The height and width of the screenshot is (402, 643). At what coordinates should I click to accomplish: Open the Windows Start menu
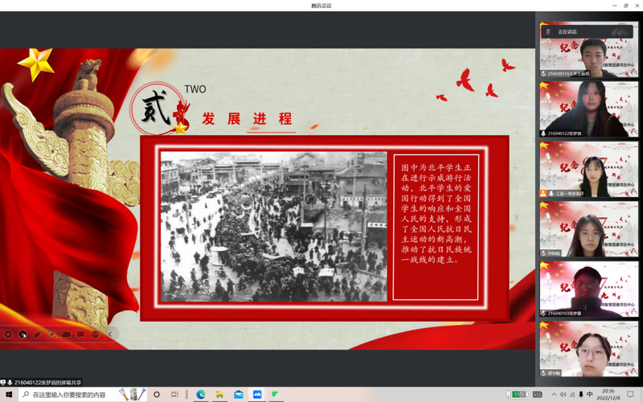pos(9,394)
